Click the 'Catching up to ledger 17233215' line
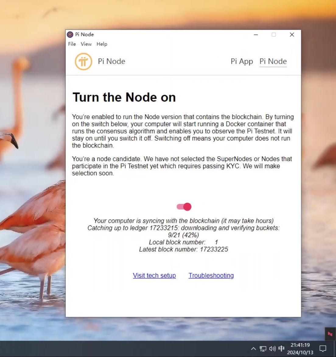 point(184,228)
